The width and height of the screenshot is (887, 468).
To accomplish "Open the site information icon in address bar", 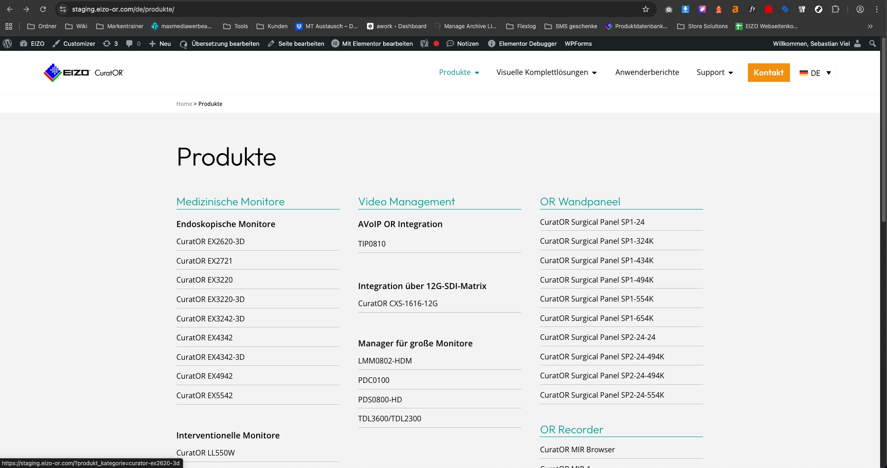I will click(x=63, y=9).
